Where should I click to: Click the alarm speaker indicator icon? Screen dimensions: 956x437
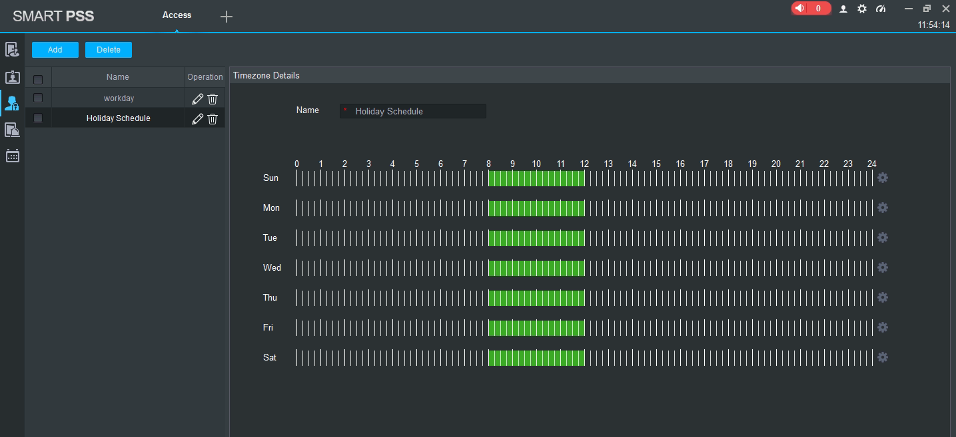pos(800,9)
